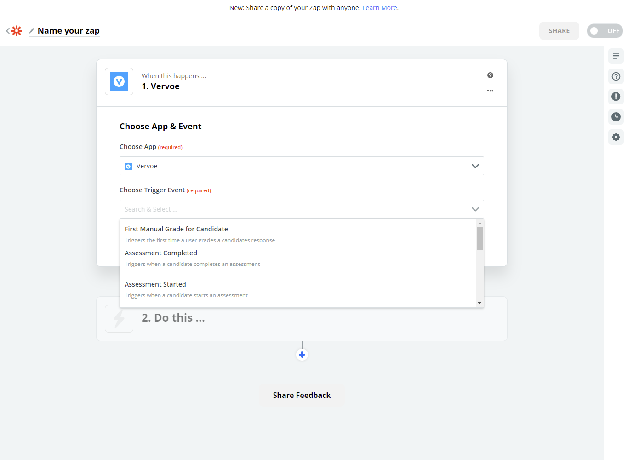Click the Share Feedback button
This screenshot has height=460, width=628.
click(x=302, y=395)
